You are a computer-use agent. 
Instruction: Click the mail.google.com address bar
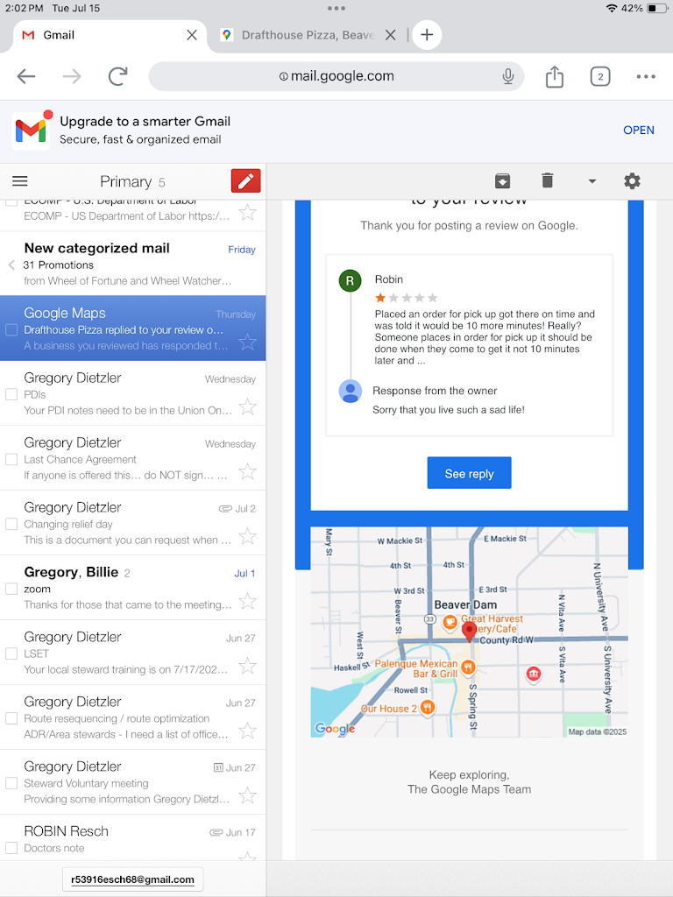coord(336,76)
